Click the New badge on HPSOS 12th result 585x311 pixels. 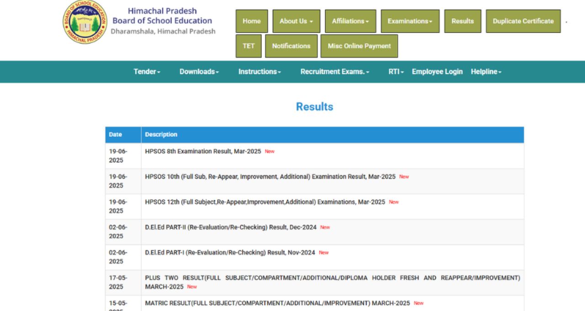394,202
